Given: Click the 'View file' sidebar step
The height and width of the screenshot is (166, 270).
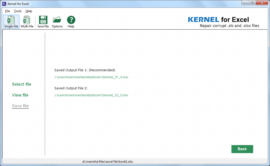Looking at the screenshot, I should [x=20, y=95].
